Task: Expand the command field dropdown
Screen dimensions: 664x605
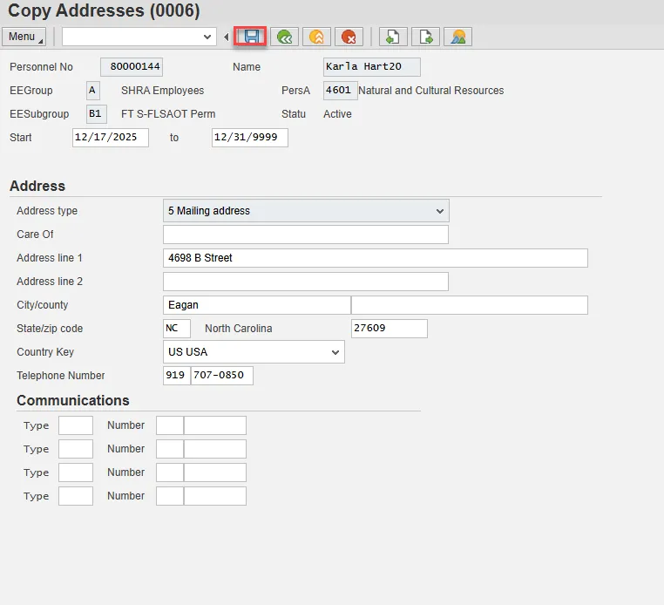Action: tap(207, 37)
